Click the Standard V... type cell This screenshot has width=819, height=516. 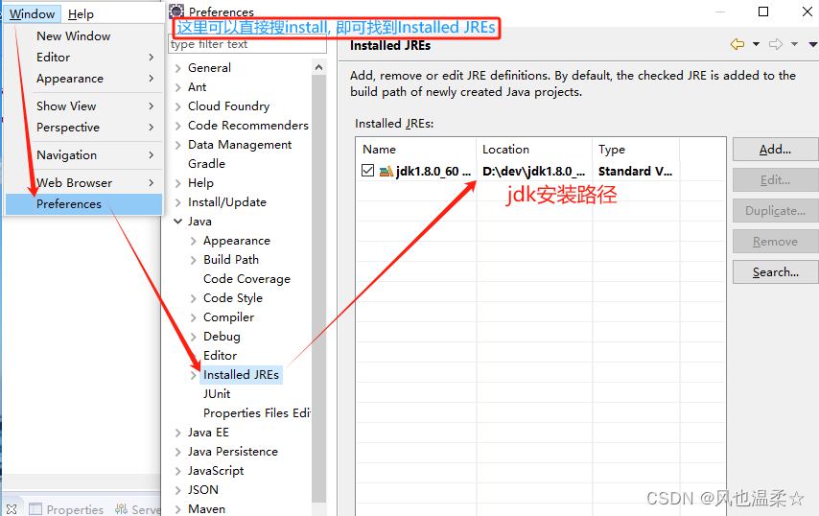pyautogui.click(x=635, y=172)
